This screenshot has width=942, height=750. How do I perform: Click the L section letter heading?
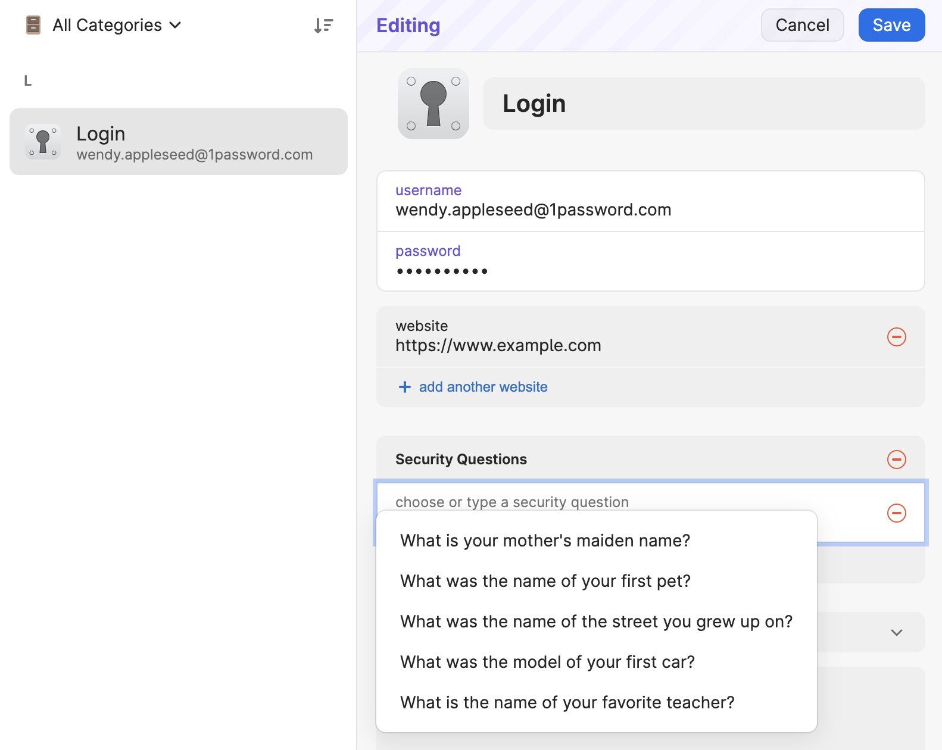(x=27, y=81)
